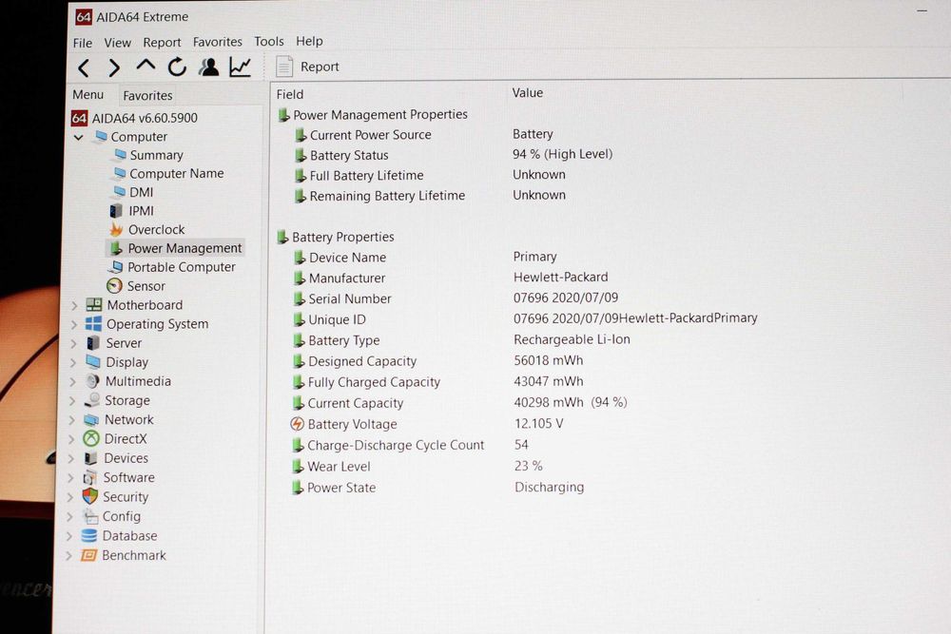
Task: Click the '07696 2020/07/09' serial number value
Action: (x=566, y=298)
